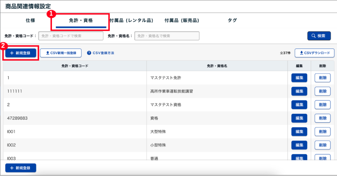
Task: Edit the 大型特殊 row
Action: [x=299, y=132]
